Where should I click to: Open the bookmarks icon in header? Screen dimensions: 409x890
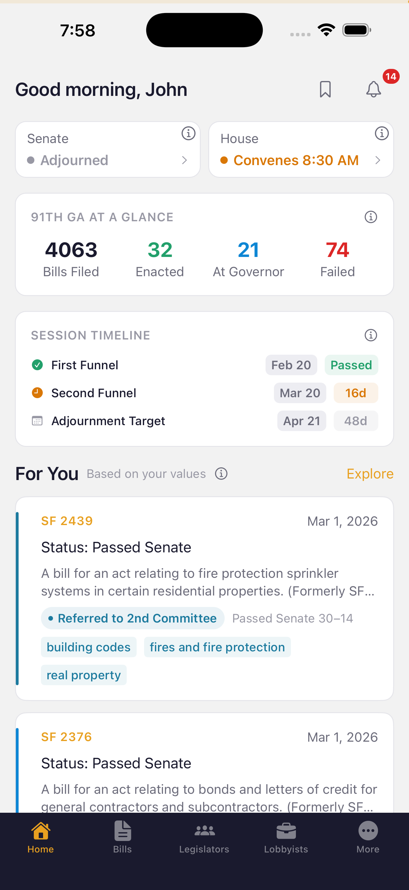click(325, 89)
